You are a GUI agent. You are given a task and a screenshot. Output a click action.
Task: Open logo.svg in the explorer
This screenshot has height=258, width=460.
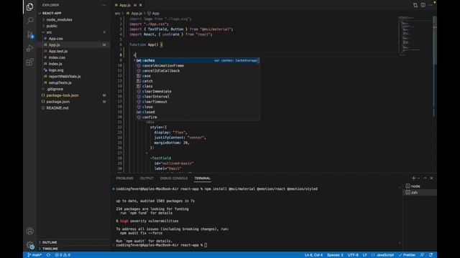tap(56, 70)
